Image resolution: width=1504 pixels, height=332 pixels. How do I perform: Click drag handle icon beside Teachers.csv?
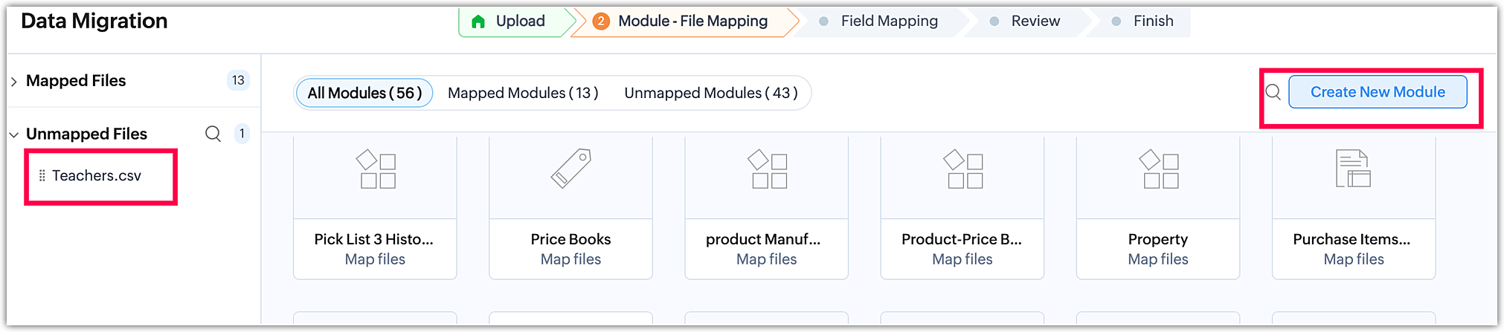(x=42, y=176)
